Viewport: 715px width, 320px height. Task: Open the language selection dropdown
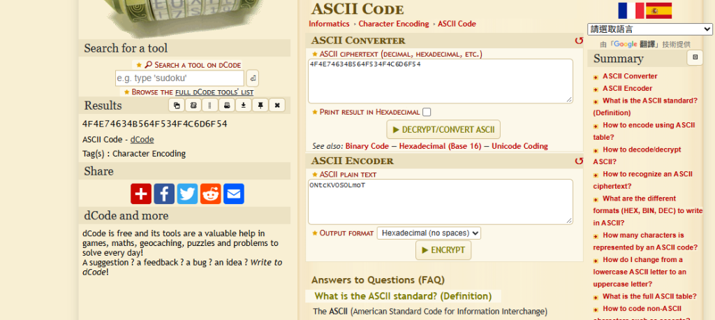coord(650,29)
